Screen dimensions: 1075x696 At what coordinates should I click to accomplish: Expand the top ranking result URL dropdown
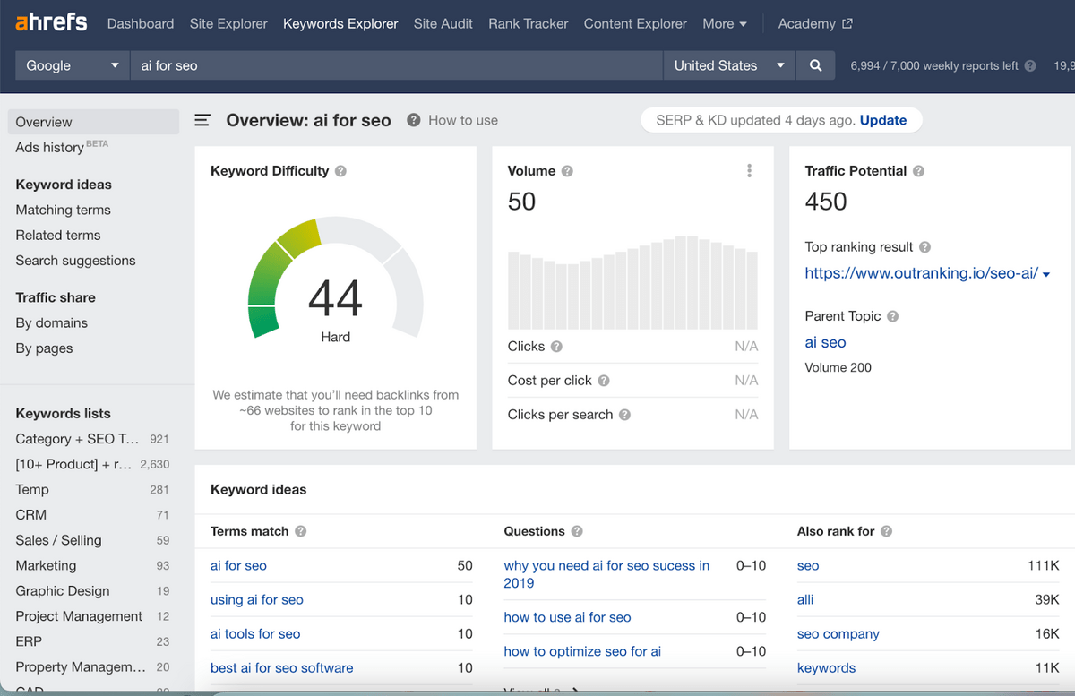(x=1046, y=274)
